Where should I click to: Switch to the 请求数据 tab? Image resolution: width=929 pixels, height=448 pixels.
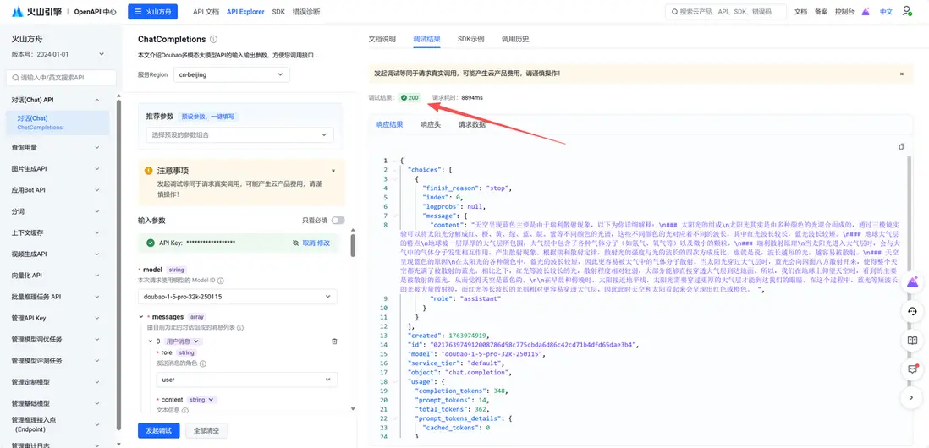471,125
